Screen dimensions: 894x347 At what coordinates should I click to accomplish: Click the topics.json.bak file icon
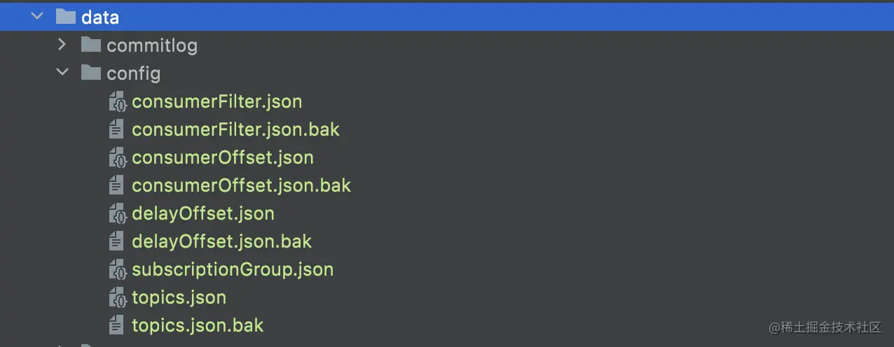[x=117, y=325]
